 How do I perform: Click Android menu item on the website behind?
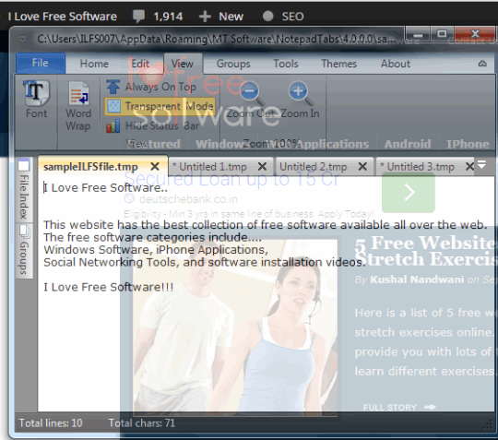click(408, 144)
